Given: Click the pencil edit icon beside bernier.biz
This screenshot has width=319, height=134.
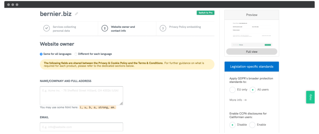Looking at the screenshot, I should pyautogui.click(x=77, y=14).
